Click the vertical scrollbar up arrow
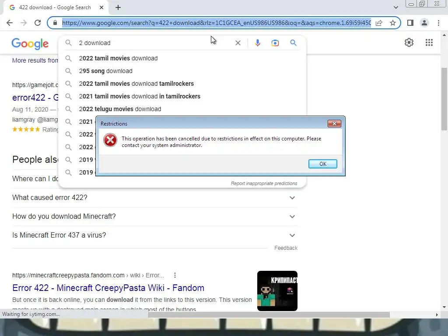 click(444, 35)
